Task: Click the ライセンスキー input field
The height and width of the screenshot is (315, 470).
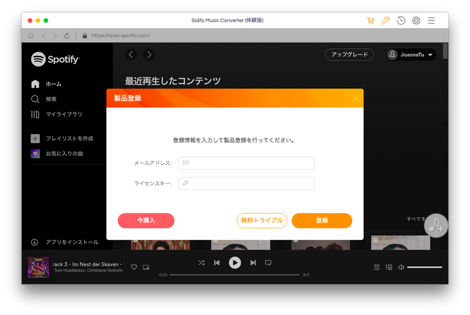Action: pyautogui.click(x=246, y=183)
